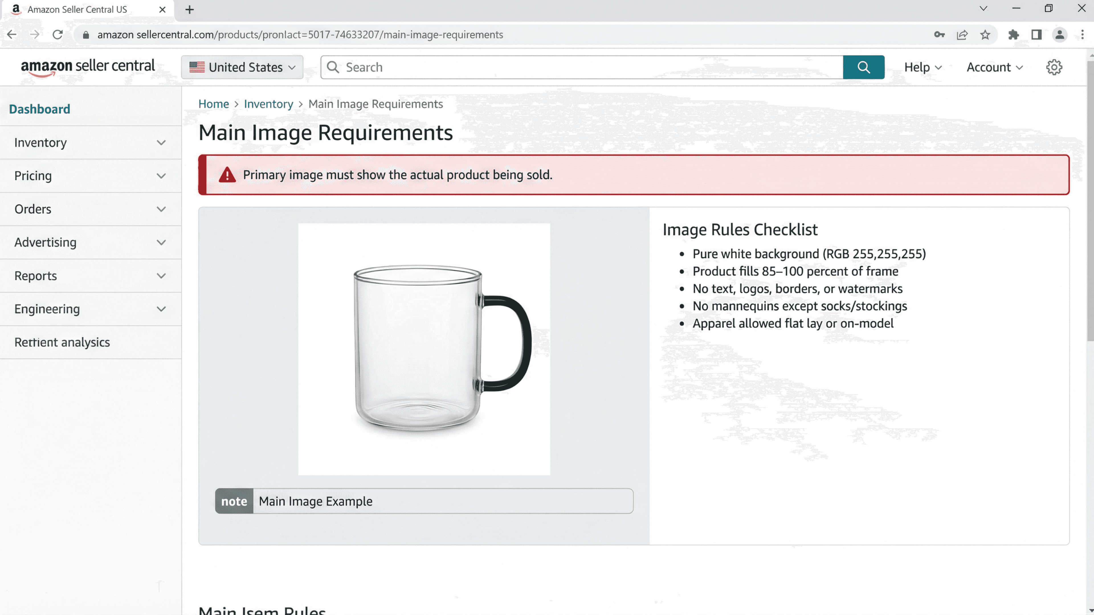1094x615 pixels.
Task: Bookmark page with the star icon
Action: [x=985, y=35]
